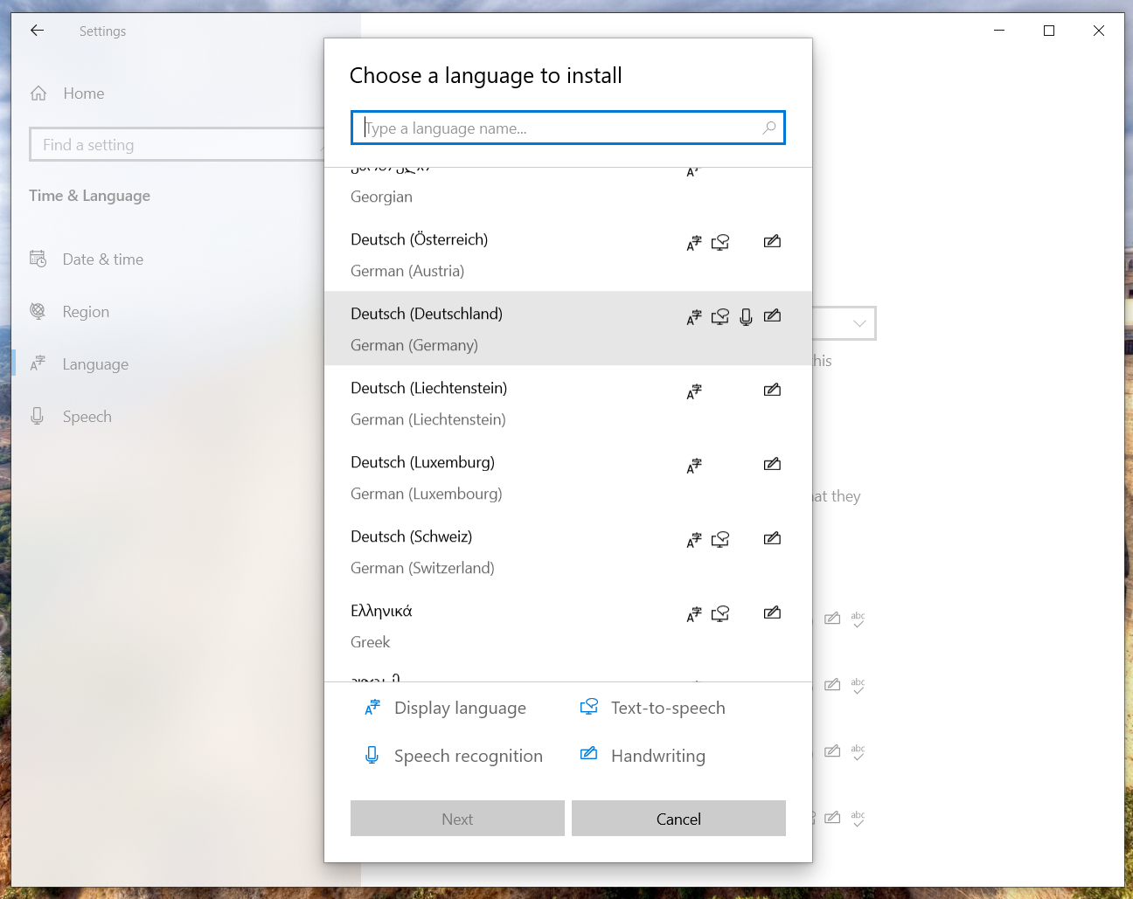Click the Next button
Viewport: 1133px width, 899px height.
(457, 819)
